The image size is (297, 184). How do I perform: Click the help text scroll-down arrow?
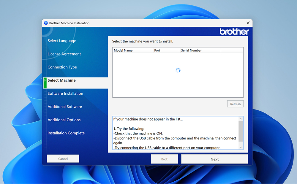tap(241, 147)
